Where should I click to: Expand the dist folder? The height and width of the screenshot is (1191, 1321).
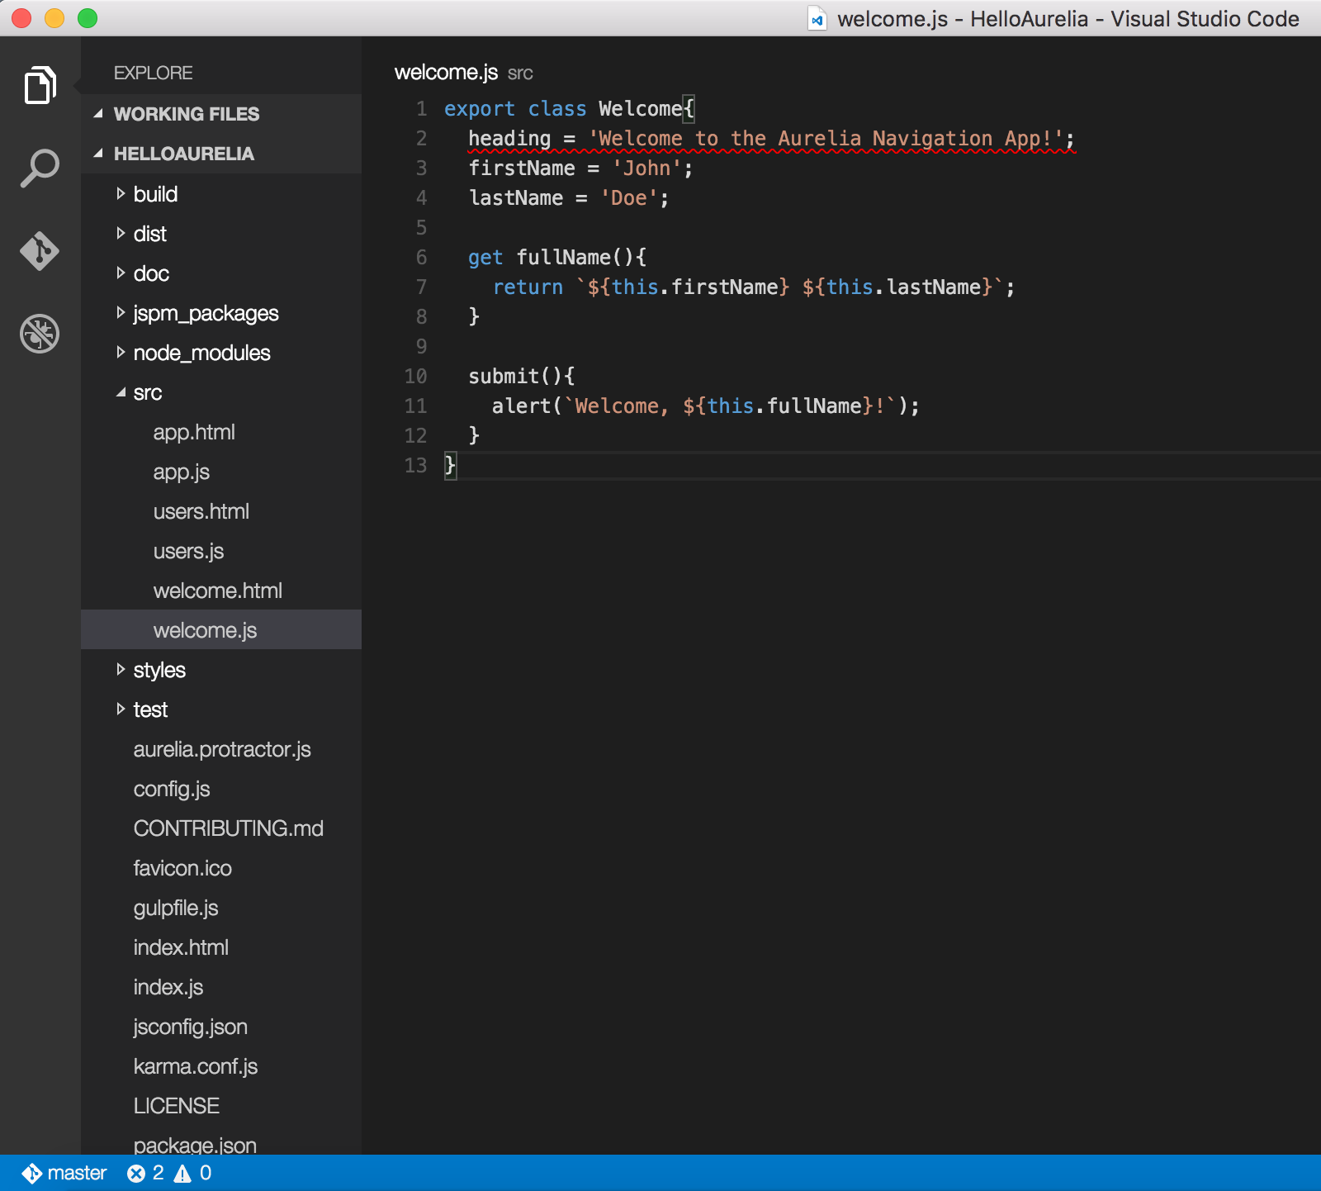[121, 234]
